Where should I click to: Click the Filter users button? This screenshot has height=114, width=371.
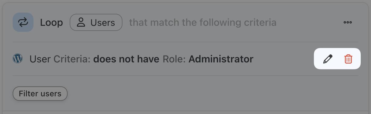40,94
